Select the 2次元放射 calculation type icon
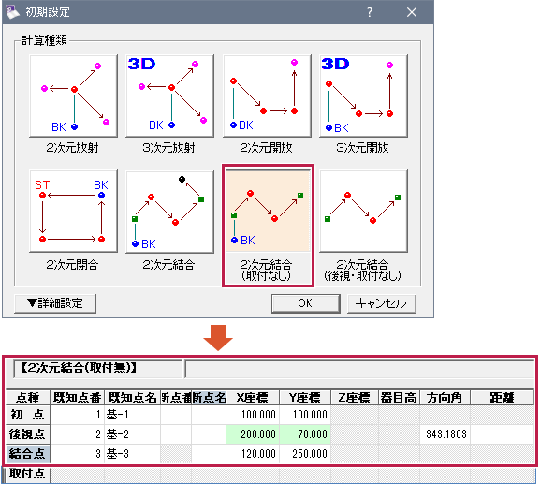Screen dimensions: 540x484 [x=73, y=95]
